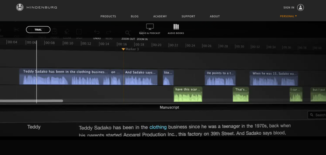Click the 00:10 mark on the time ruler
The image size is (326, 155).
coord(68,43)
